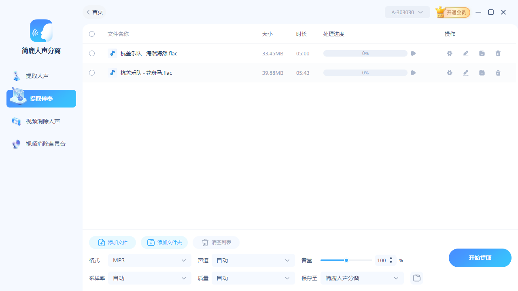The width and height of the screenshot is (518, 291).
Task: Select the checkbox for 花斑马.flac
Action: tap(91, 73)
